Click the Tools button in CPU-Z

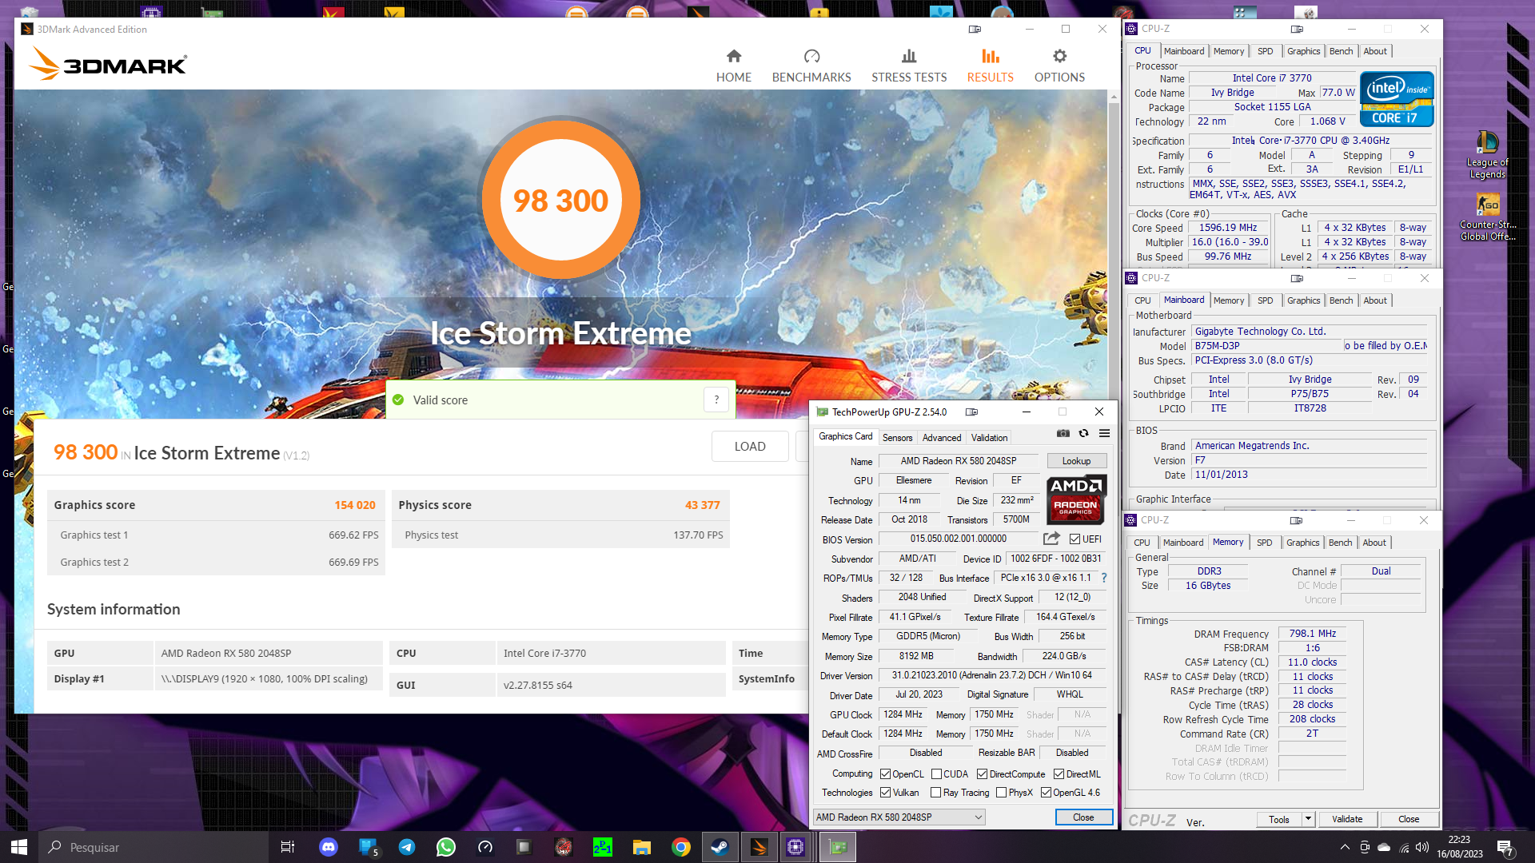[x=1279, y=819]
